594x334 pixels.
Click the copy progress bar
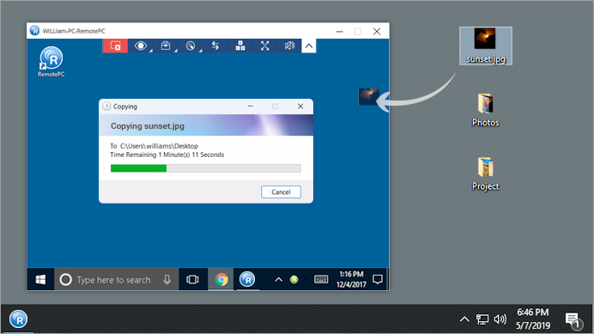point(206,168)
